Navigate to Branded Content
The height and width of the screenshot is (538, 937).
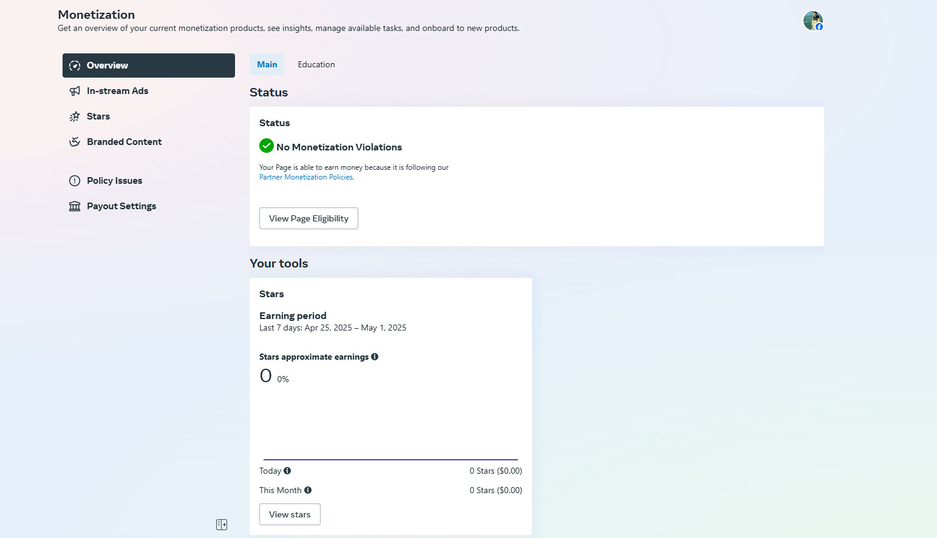(148, 142)
